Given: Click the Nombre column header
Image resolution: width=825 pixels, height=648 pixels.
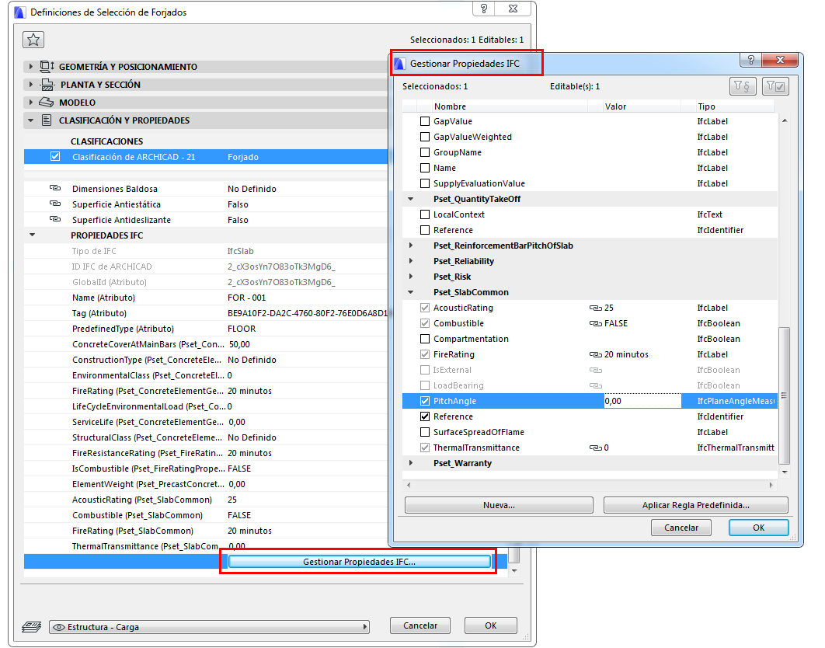Looking at the screenshot, I should 510,106.
